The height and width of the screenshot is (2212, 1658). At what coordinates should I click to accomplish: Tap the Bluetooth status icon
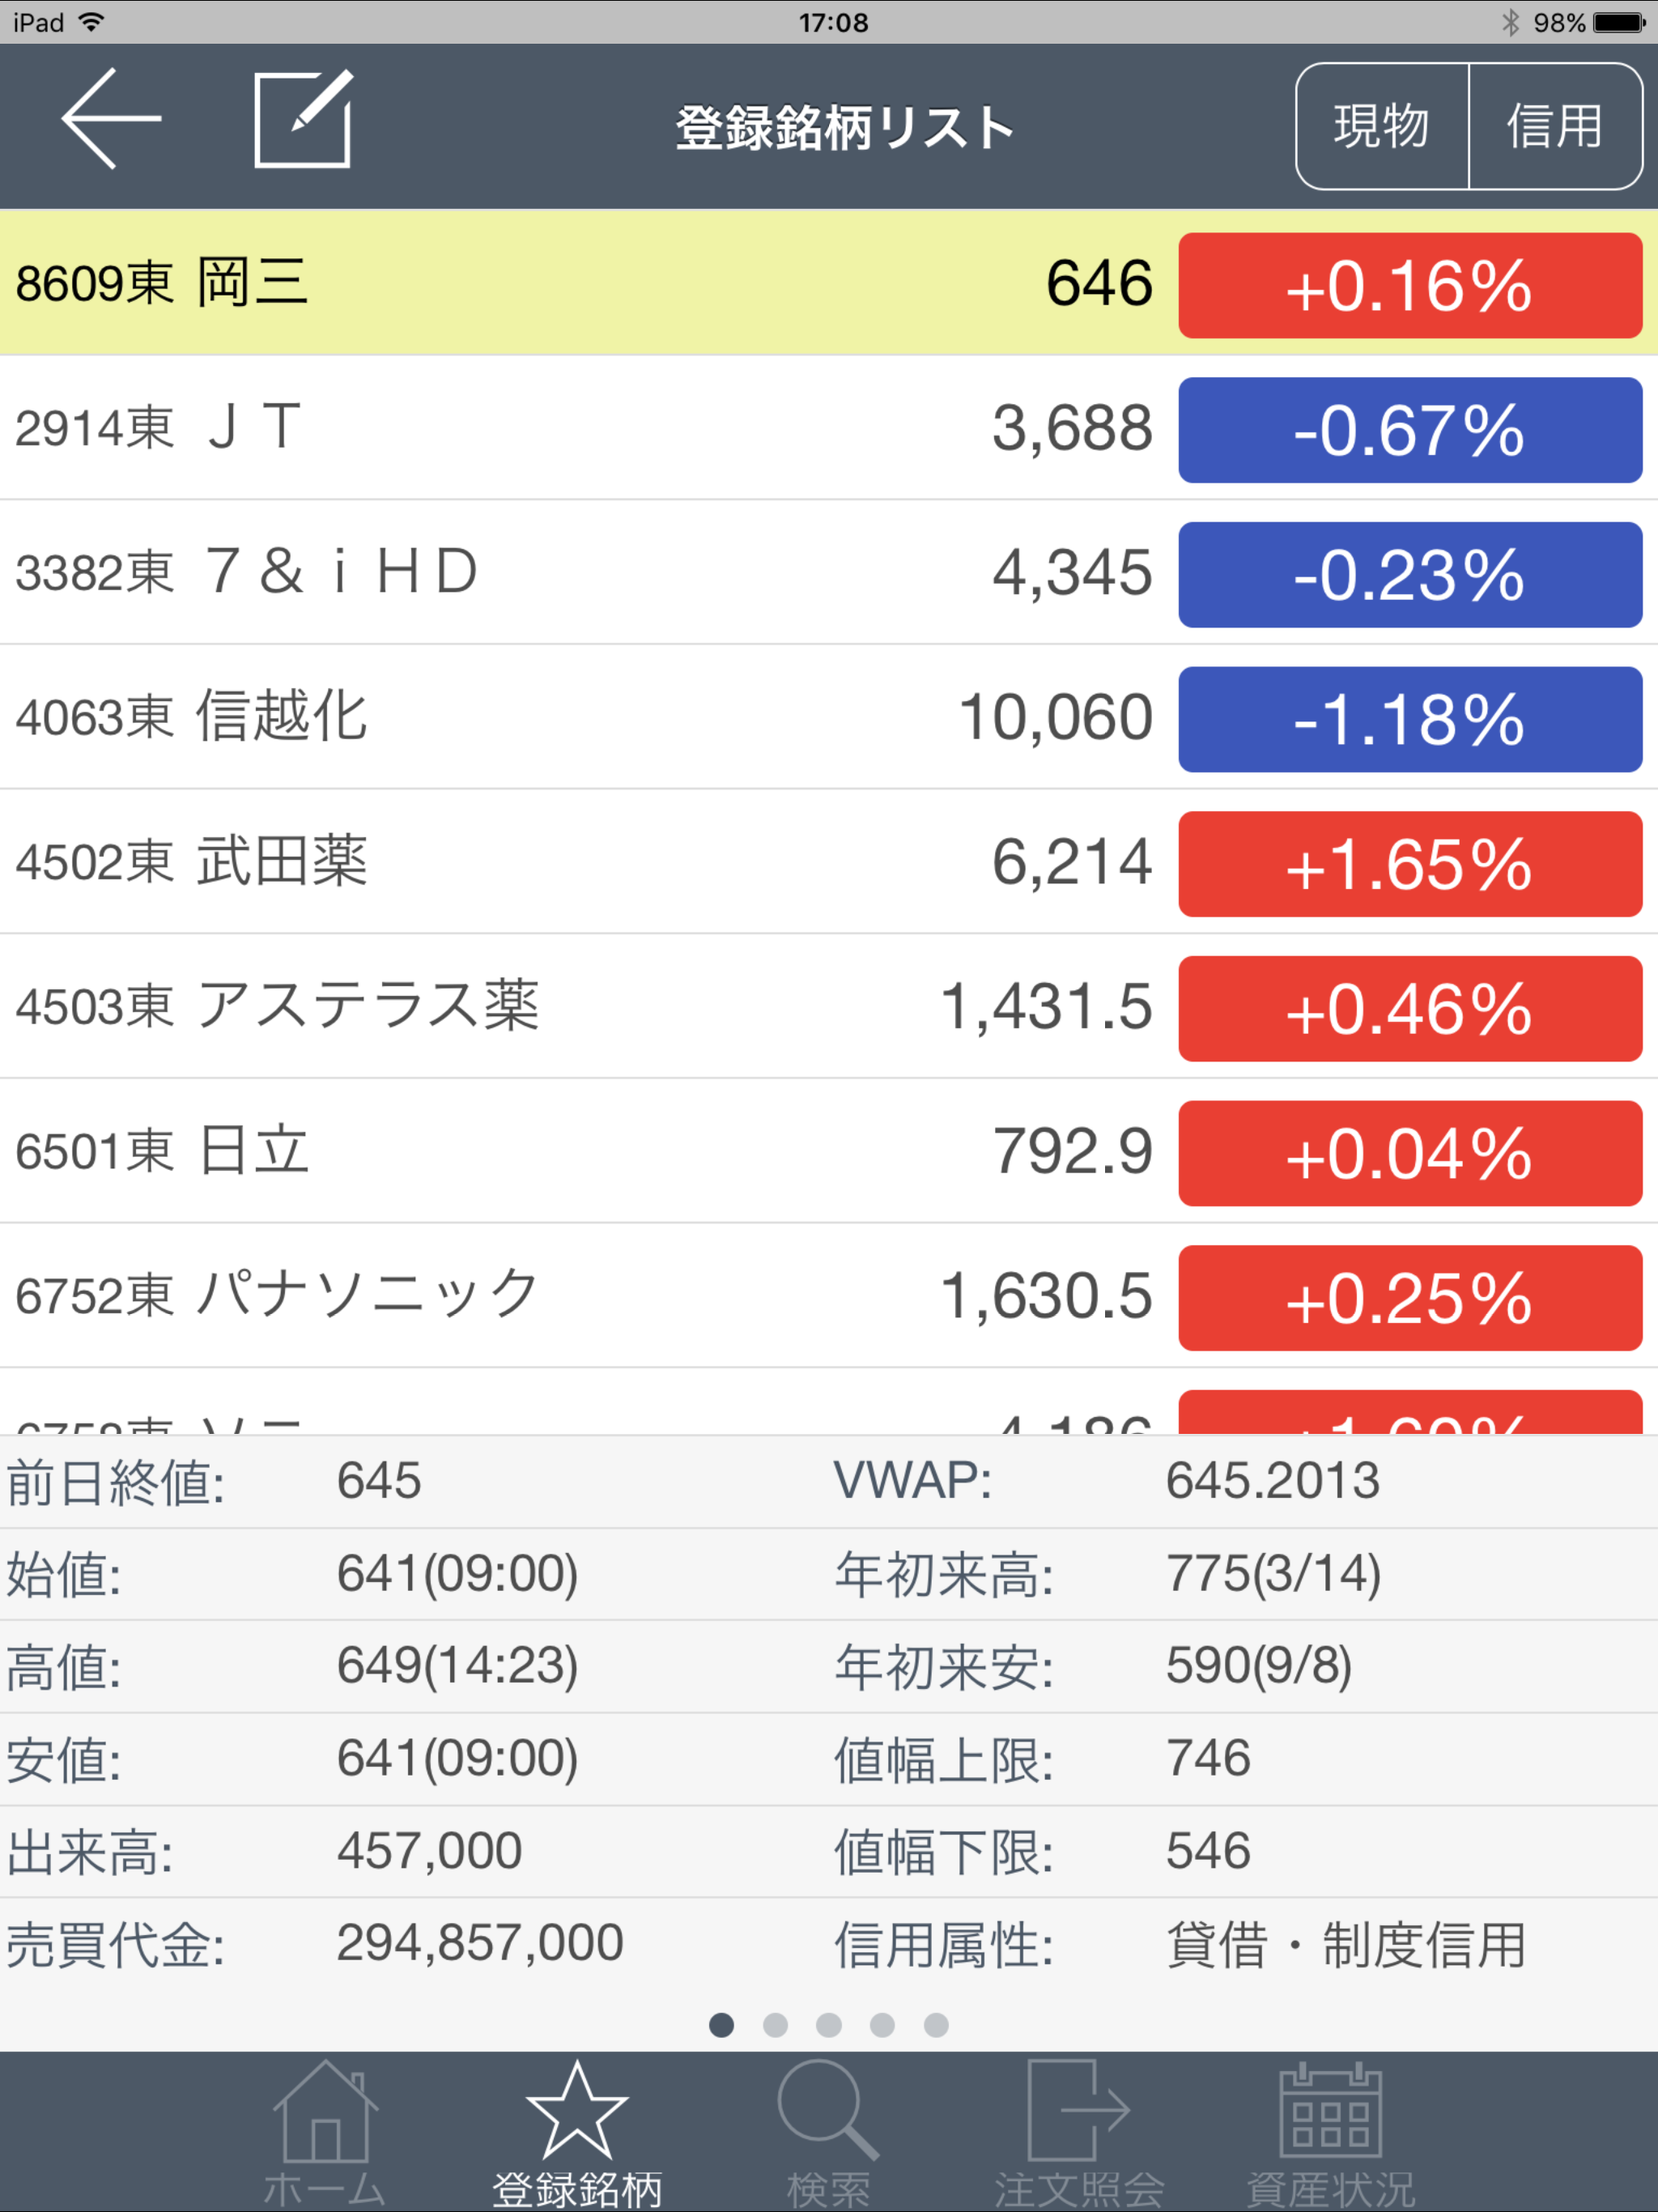click(1511, 22)
